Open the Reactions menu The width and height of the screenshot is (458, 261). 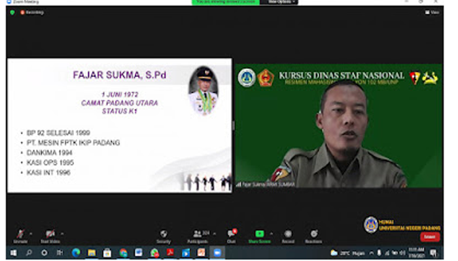pos(314,234)
